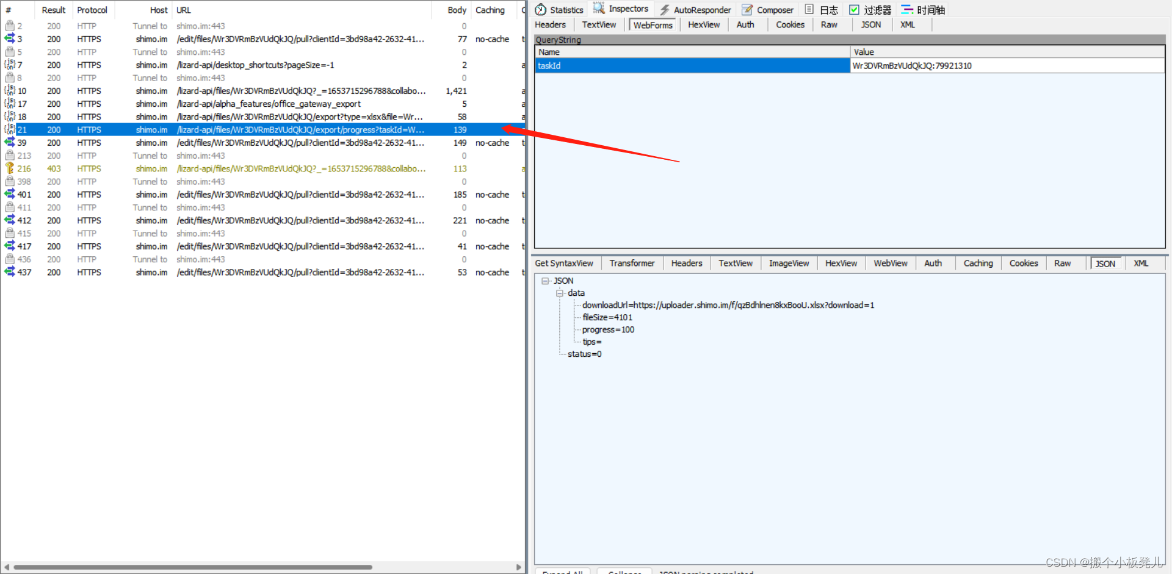Click the JSON icon of selected session 21

click(x=10, y=129)
